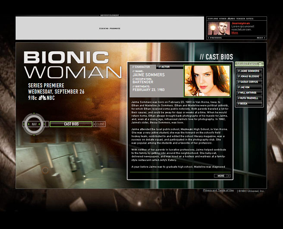283x229 pixels.
Task: Click the 'SERIES PREMIERE' text
Action: 46,85
